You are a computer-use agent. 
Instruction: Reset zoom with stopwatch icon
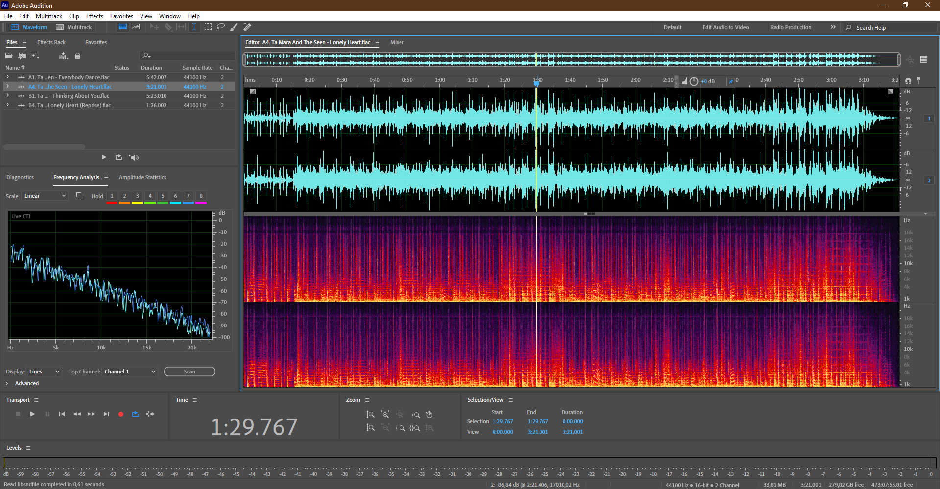click(429, 414)
